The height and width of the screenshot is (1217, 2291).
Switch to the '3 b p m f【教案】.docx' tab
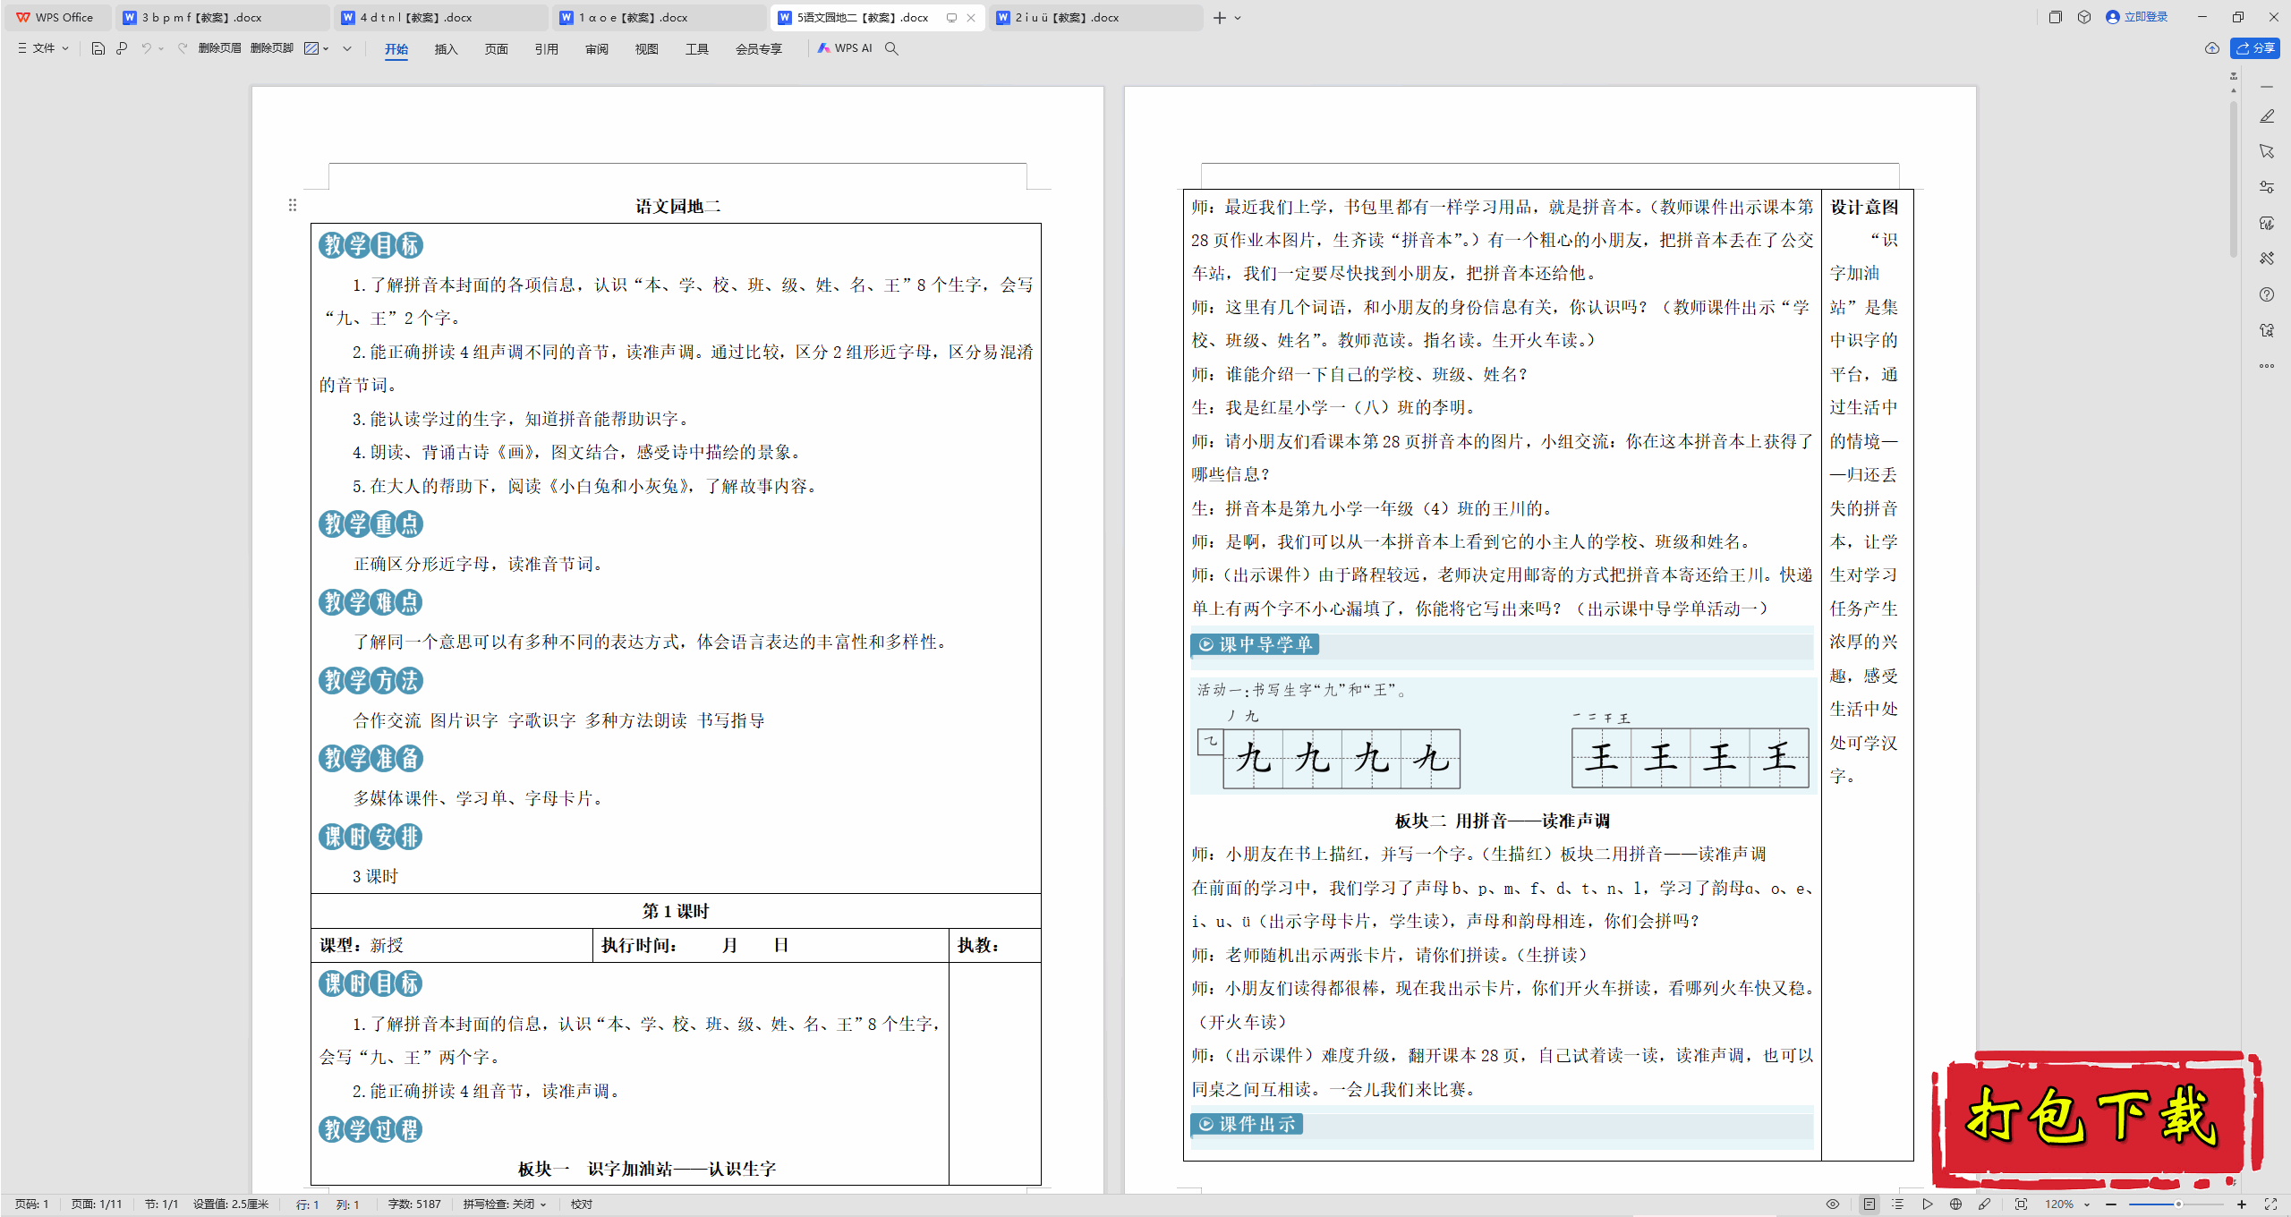(x=222, y=17)
